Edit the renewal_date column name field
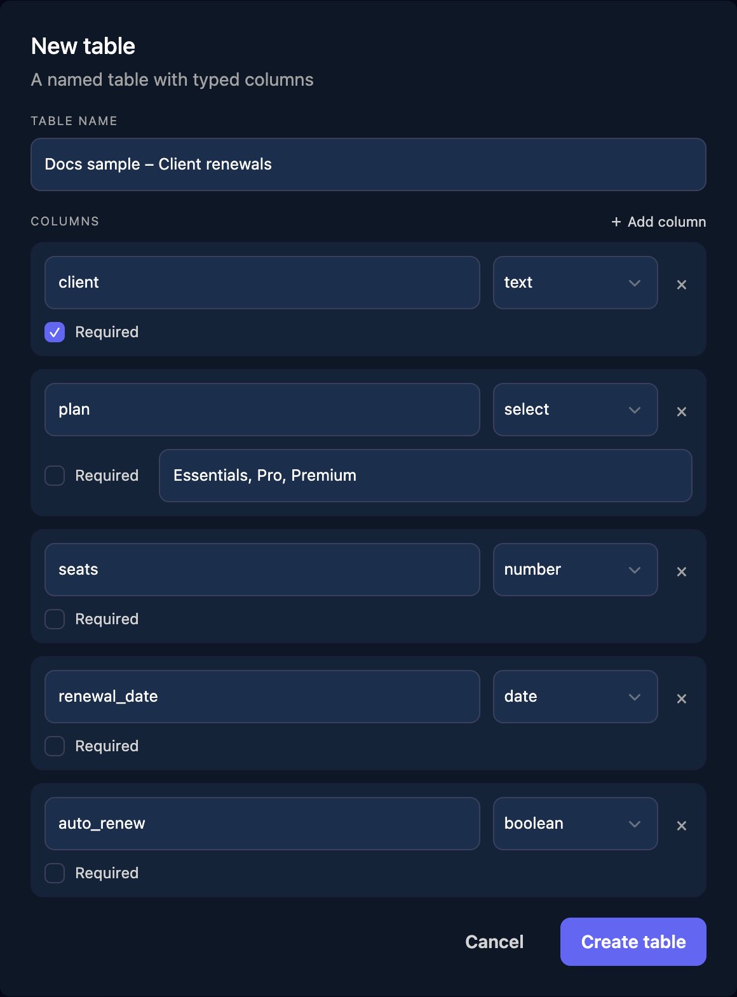Viewport: 737px width, 997px height. pyautogui.click(x=262, y=697)
